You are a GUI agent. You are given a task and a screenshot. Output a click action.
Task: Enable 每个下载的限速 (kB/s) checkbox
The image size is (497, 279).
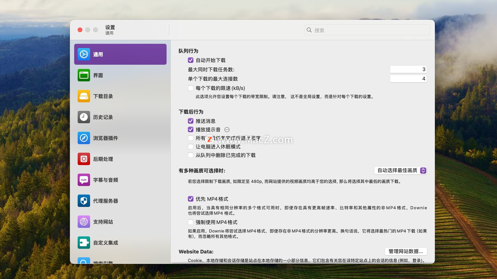191,88
